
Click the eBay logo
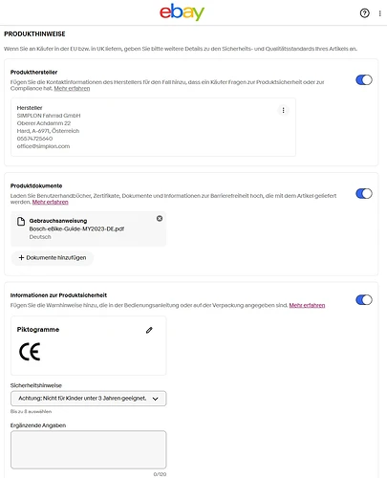click(x=182, y=12)
